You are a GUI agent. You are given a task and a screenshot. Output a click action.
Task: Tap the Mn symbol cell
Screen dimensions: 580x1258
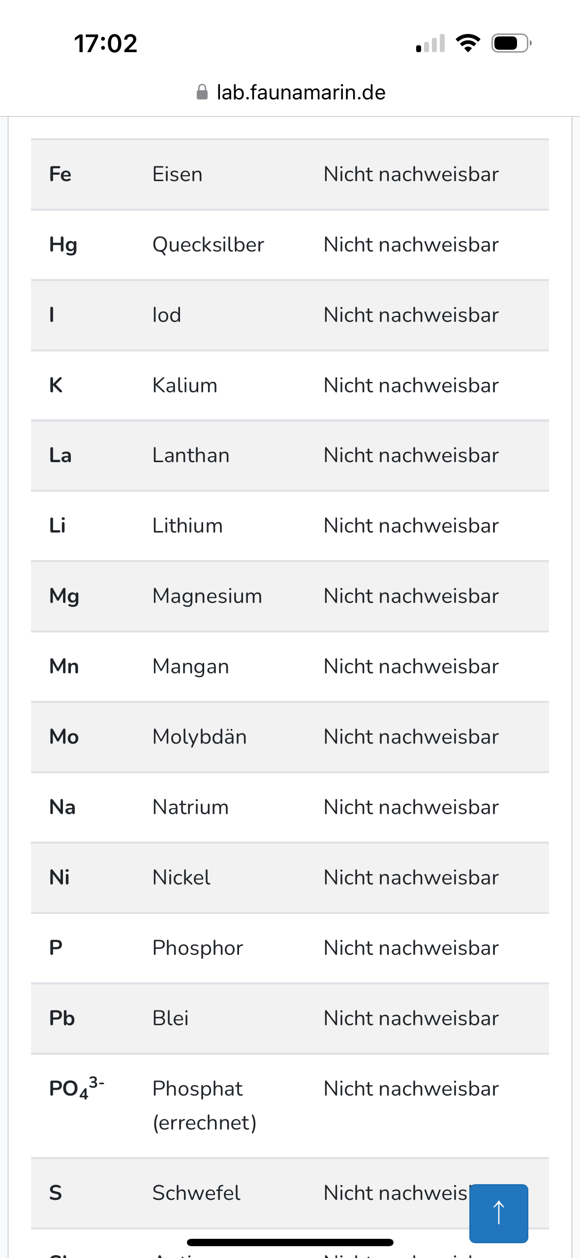[x=64, y=666]
